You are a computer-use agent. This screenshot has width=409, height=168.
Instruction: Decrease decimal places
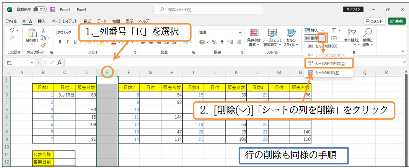pos(238,42)
